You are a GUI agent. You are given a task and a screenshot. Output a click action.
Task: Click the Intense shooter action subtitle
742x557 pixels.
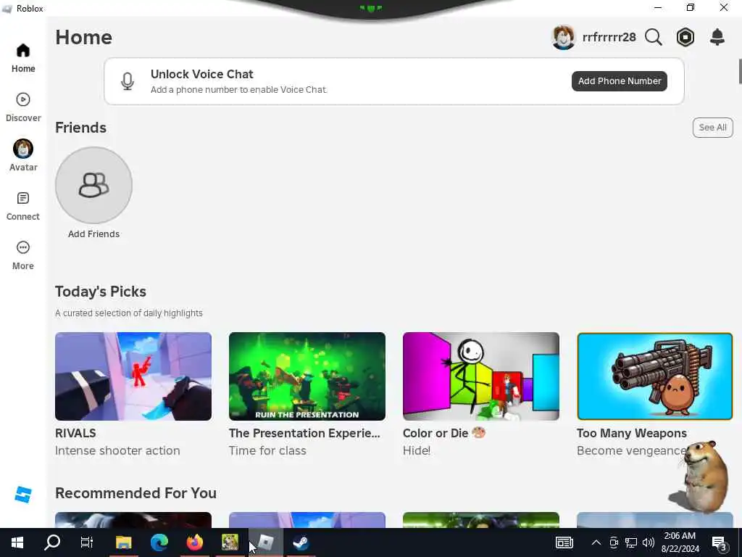(117, 450)
